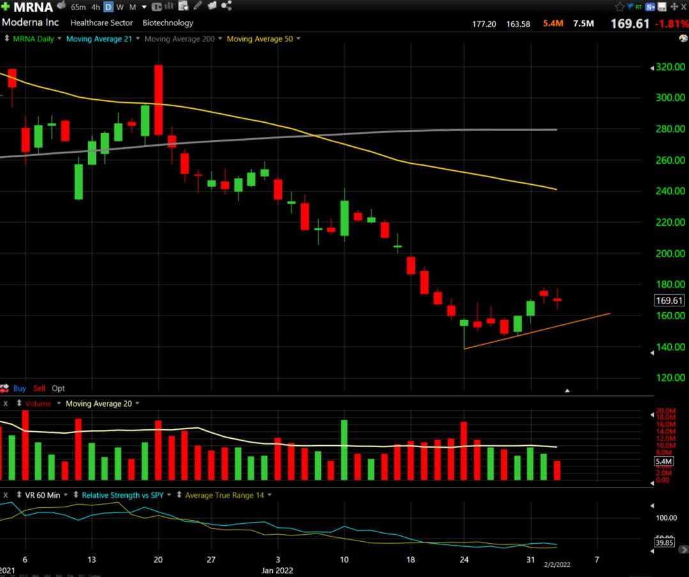Click the share chart icon
This screenshot has height=577, width=689.
pyautogui.click(x=226, y=6)
